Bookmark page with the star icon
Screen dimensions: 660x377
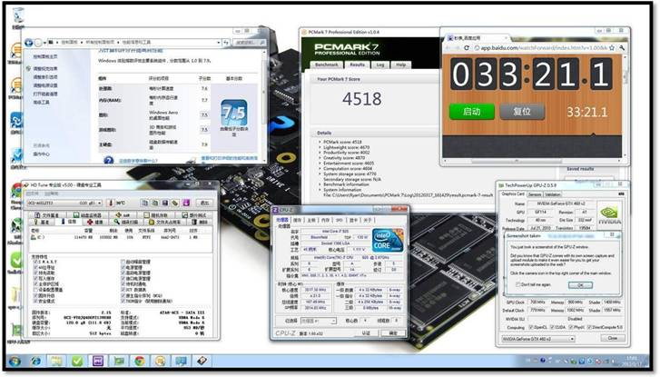pyautogui.click(x=612, y=48)
